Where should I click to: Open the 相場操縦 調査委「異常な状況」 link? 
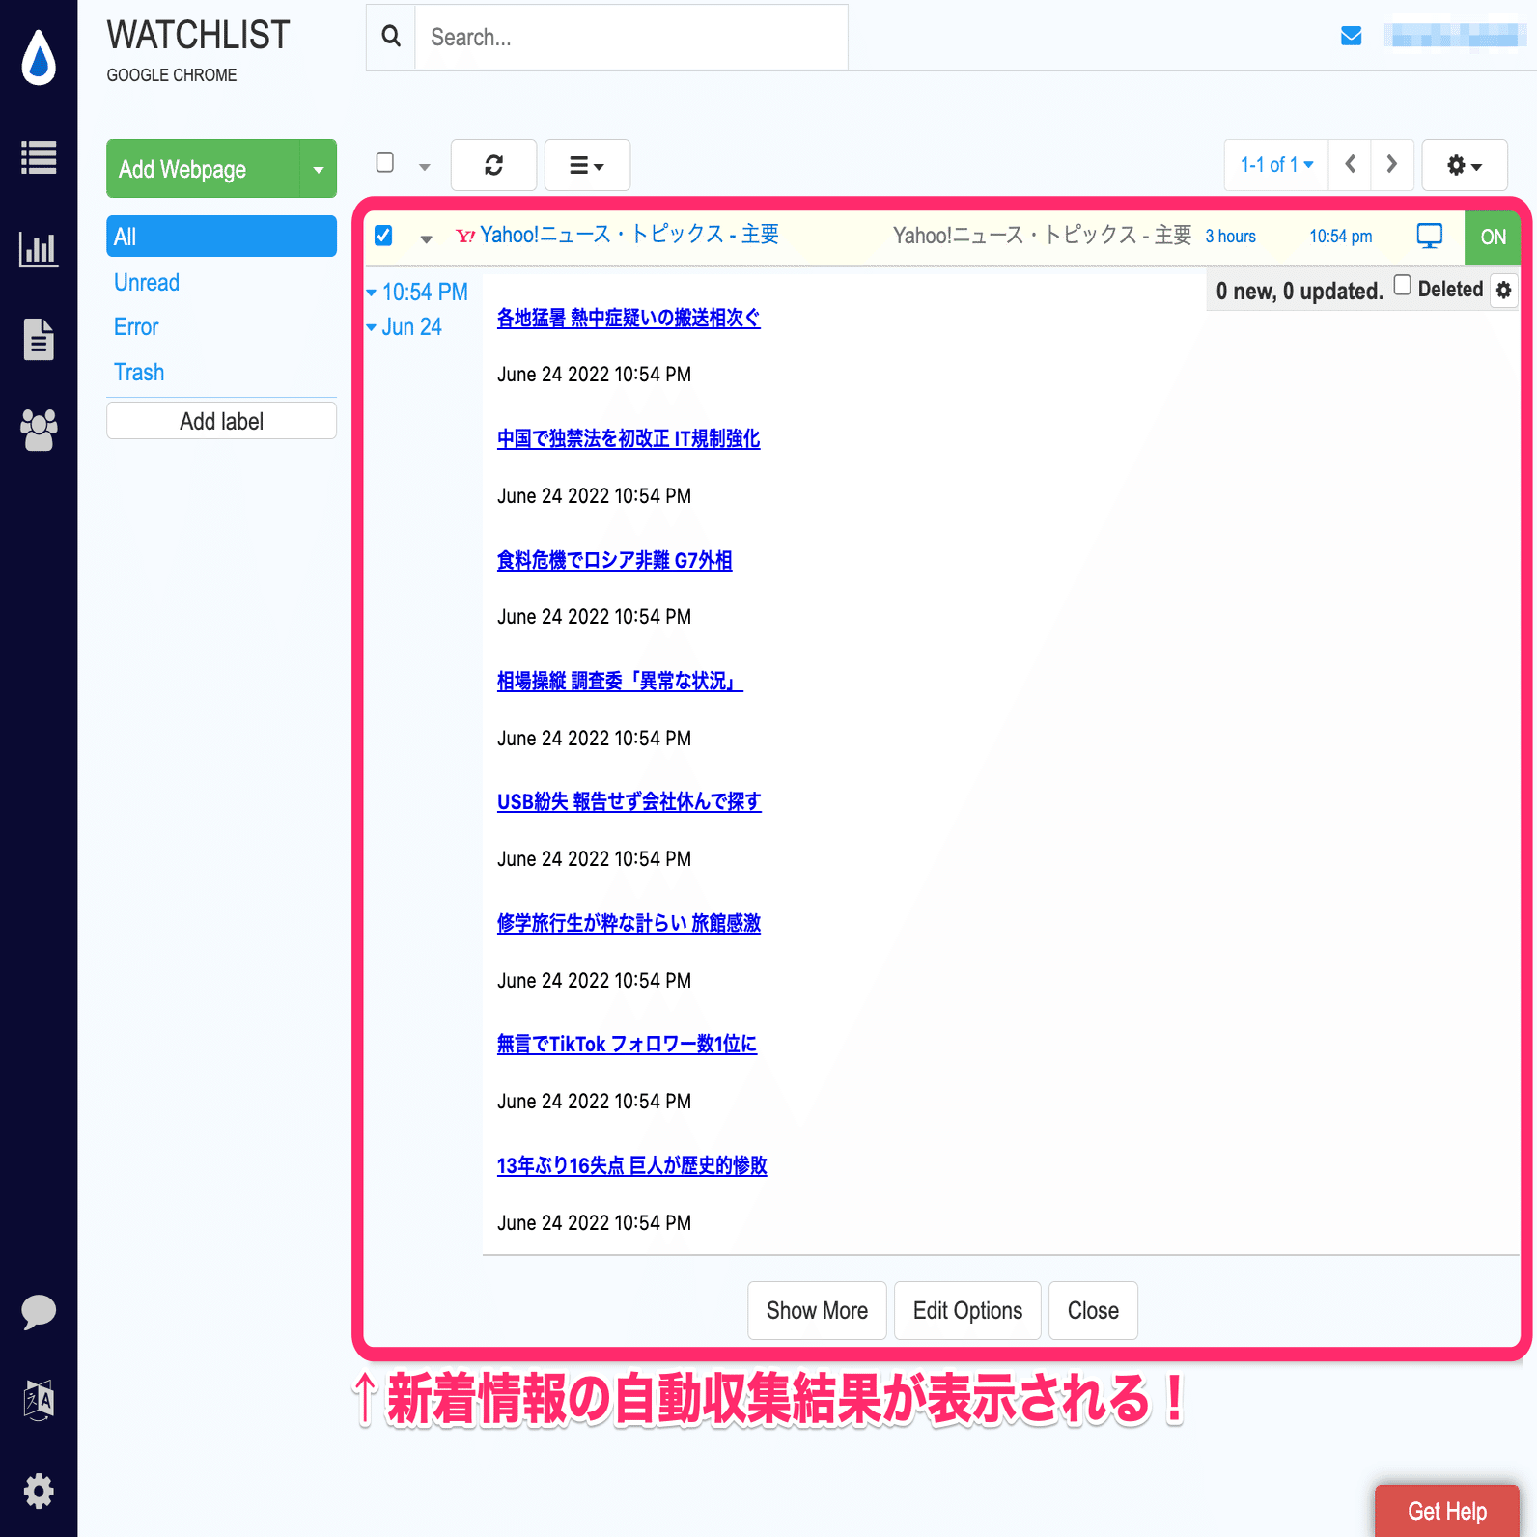click(x=620, y=681)
